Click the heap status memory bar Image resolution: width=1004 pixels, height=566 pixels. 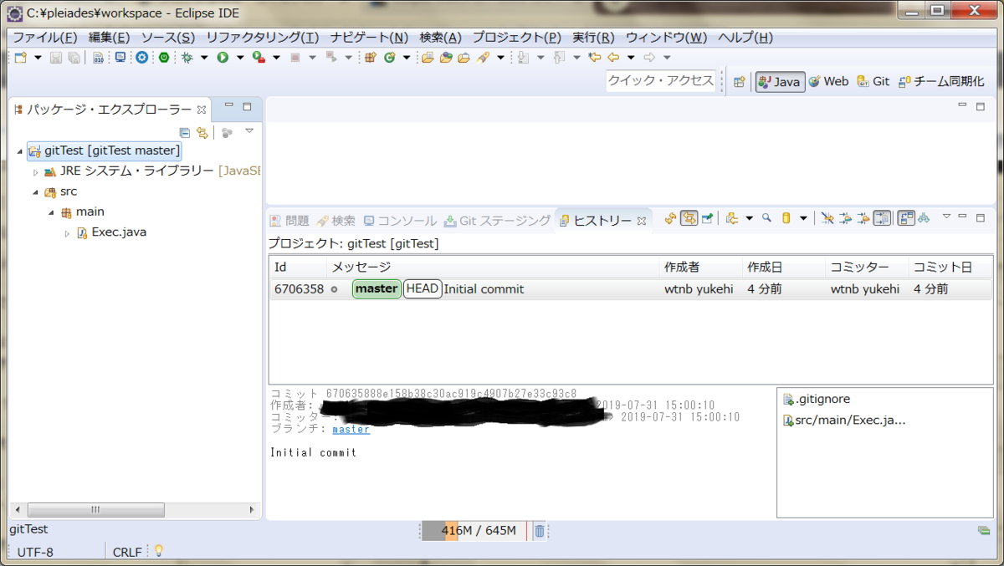[x=474, y=531]
